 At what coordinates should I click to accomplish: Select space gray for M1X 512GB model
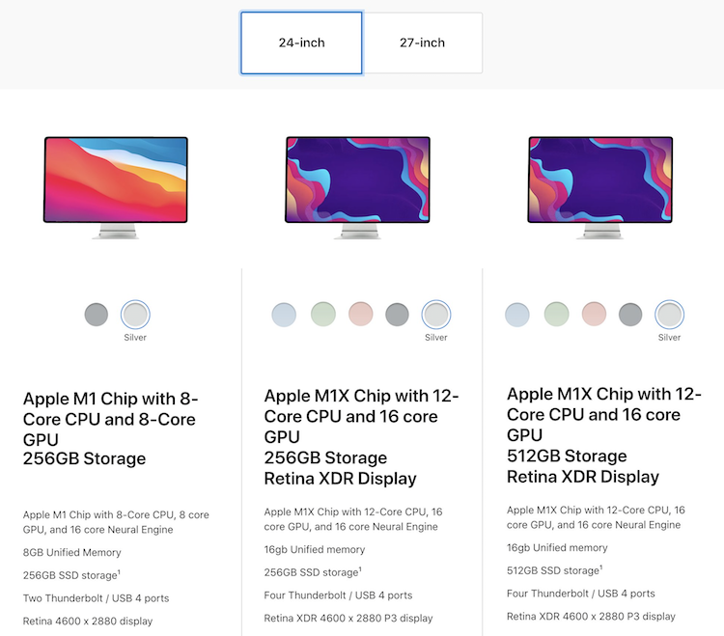(630, 315)
